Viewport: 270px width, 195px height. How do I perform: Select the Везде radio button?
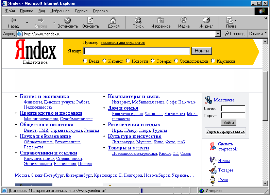pos(85,61)
